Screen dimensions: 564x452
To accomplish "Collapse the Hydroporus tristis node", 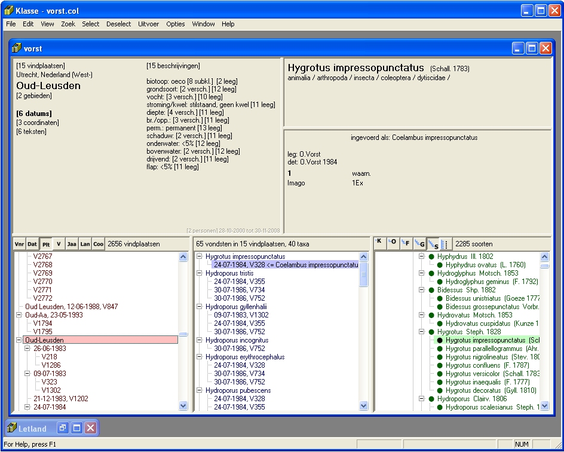I will click(x=200, y=273).
